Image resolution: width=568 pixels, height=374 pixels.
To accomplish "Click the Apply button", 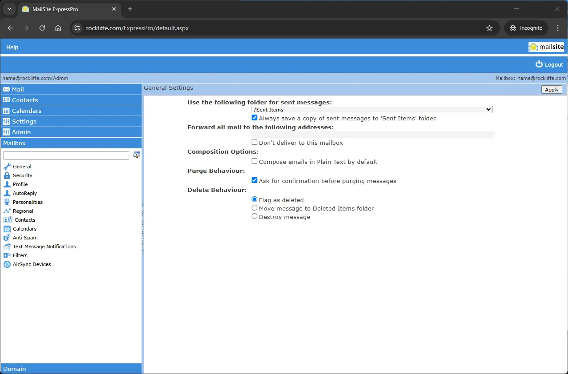I will point(551,89).
